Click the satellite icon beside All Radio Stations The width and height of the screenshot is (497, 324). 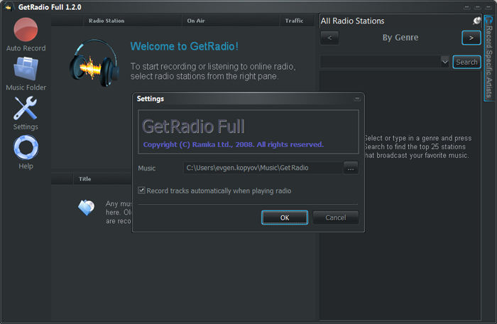point(476,21)
